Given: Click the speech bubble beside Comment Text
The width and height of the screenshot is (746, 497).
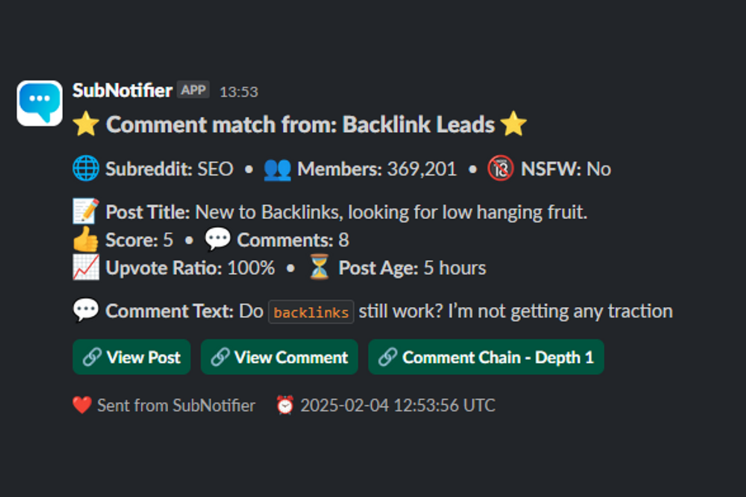Looking at the screenshot, I should [85, 310].
